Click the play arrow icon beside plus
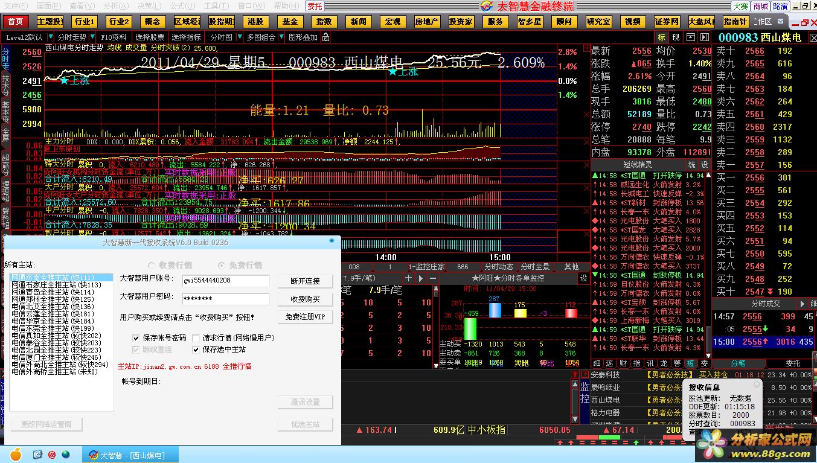The image size is (817, 463). 421,278
